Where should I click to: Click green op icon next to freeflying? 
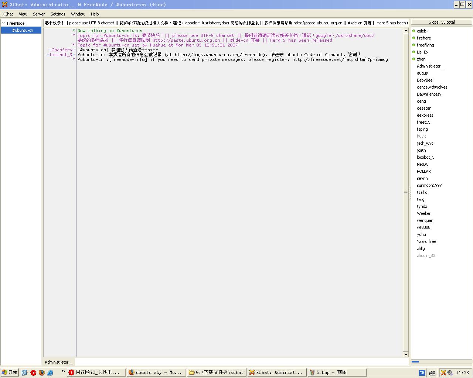414,45
